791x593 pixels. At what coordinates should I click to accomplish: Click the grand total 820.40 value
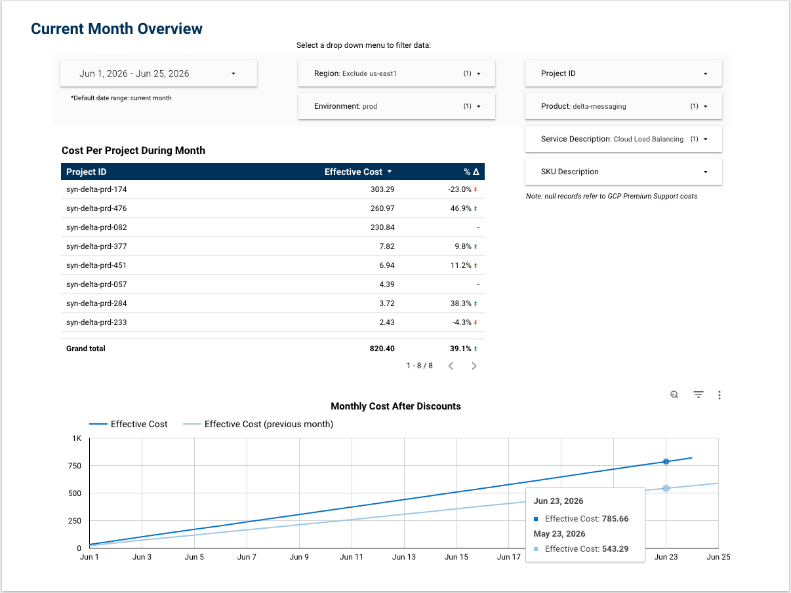[382, 349]
